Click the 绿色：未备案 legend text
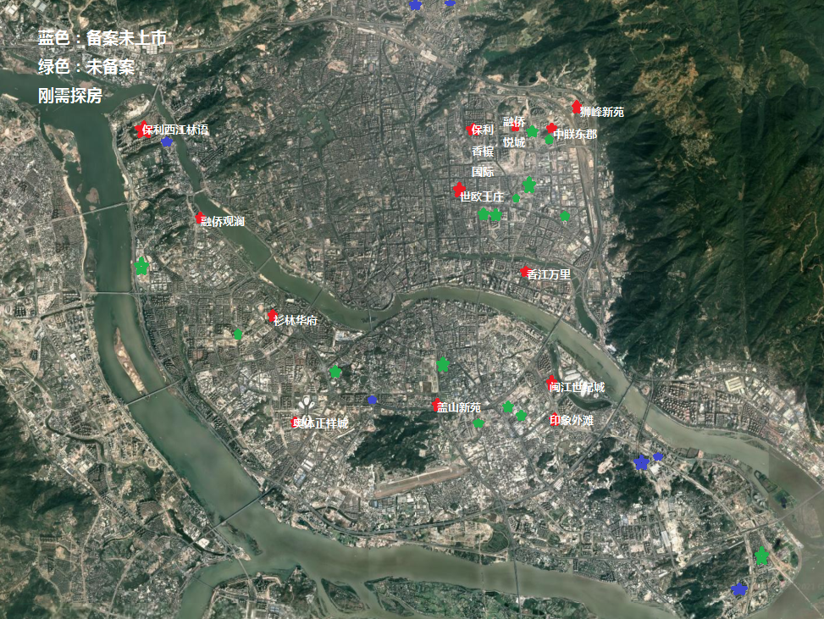Screen dimensions: 824x619 click(x=86, y=67)
